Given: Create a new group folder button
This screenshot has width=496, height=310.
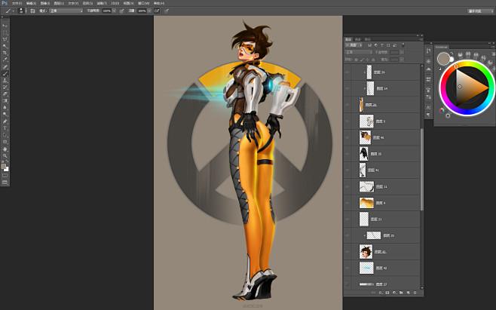Looking at the screenshot, I should pyautogui.click(x=401, y=293).
